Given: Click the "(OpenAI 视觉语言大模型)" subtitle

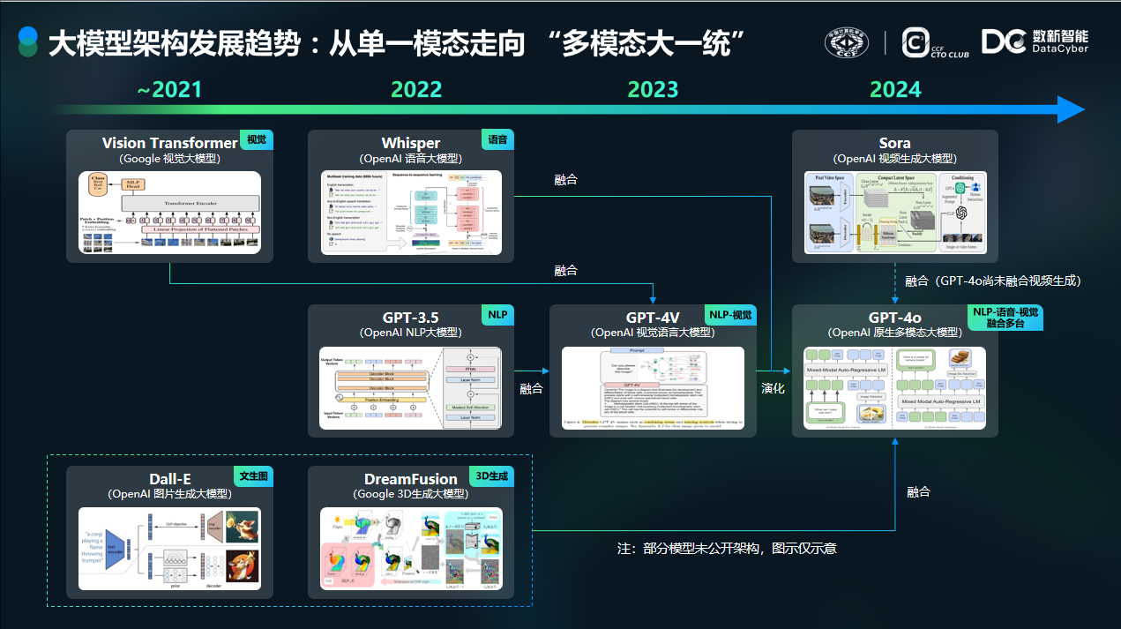Looking at the screenshot, I should pyautogui.click(x=653, y=333).
